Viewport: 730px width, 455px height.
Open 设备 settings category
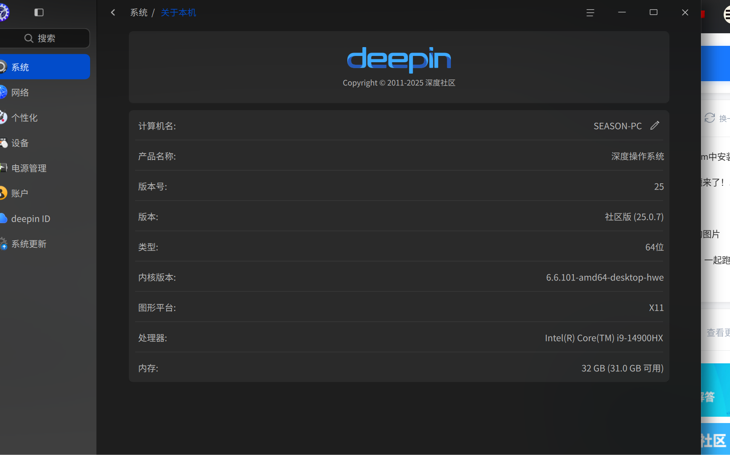(x=45, y=143)
